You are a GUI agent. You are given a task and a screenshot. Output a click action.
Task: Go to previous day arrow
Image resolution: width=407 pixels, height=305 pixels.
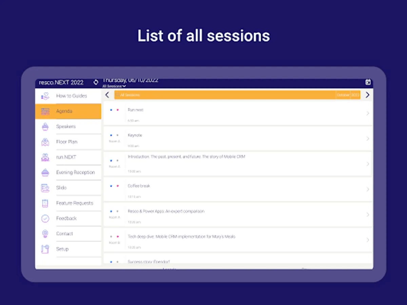point(107,95)
